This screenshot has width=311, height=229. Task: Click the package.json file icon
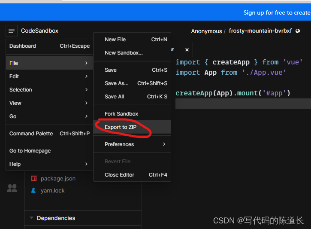click(x=34, y=178)
